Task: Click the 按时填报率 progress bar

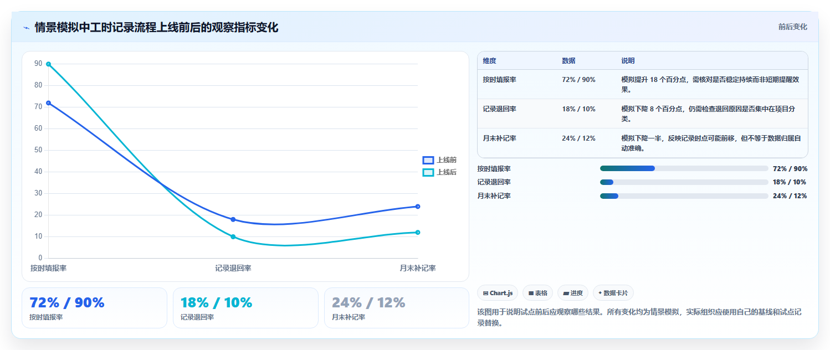Action: pos(684,168)
